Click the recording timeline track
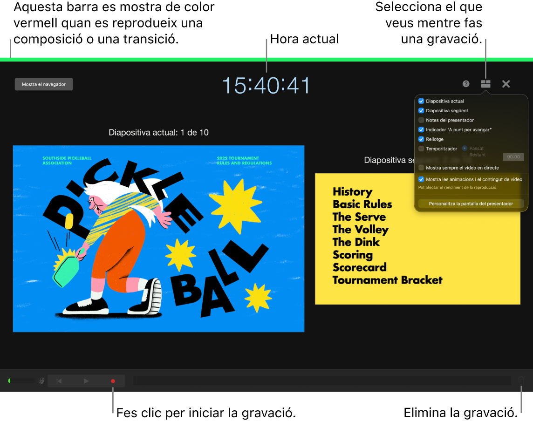Screen dimensions: 533x421 click(x=322, y=381)
